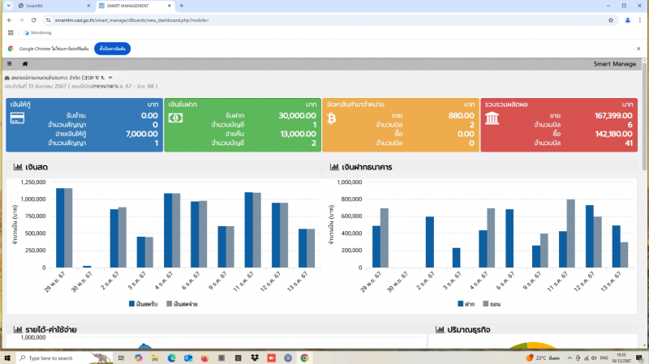649x364 pixels.
Task: Click the 142,180.00 purchase value in red card
Action: coord(614,134)
